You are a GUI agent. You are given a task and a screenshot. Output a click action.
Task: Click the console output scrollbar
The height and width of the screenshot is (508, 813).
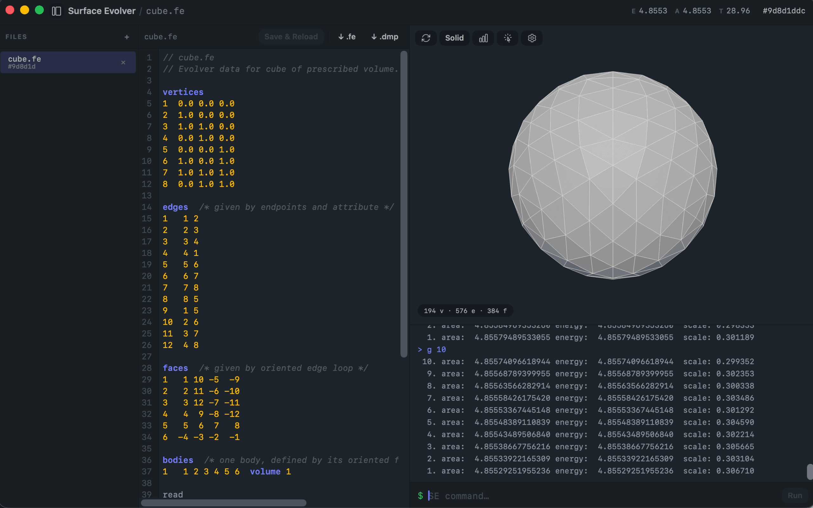coord(809,472)
